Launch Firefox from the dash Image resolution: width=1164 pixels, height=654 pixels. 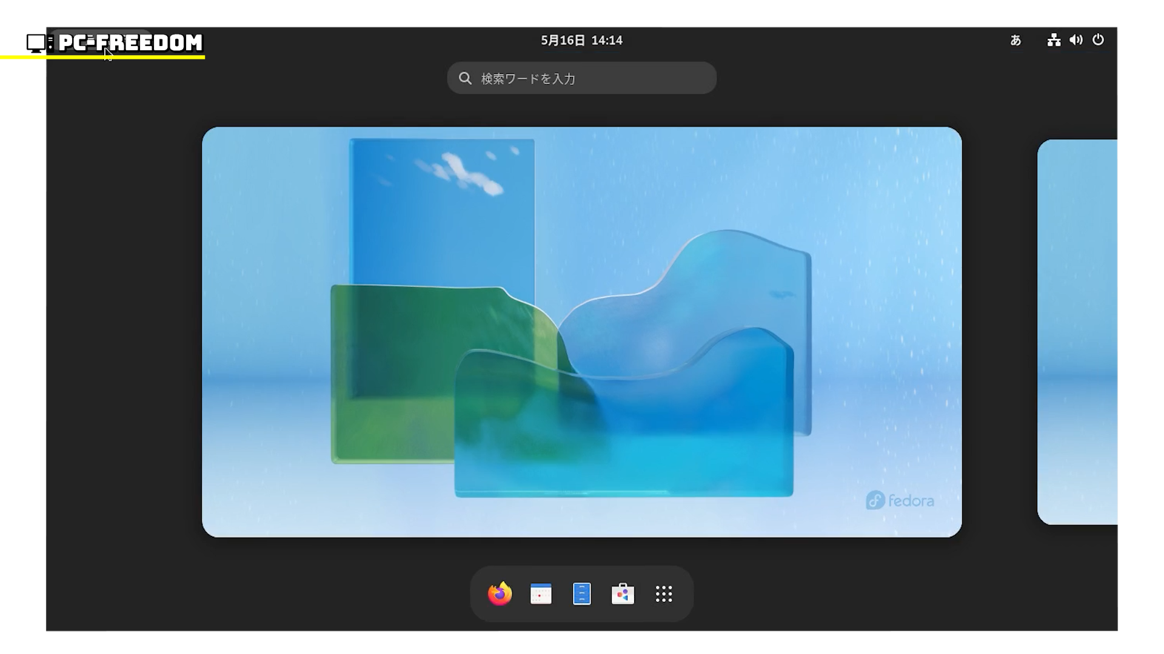click(500, 594)
